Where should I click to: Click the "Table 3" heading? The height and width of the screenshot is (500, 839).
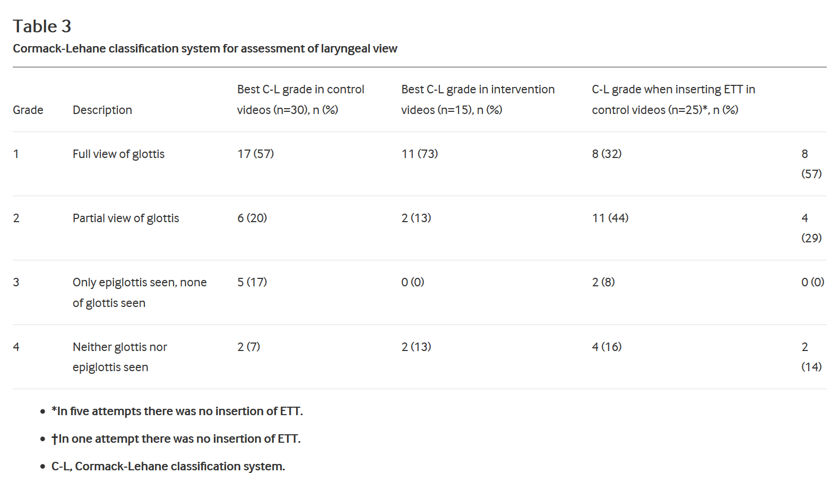[x=42, y=26]
